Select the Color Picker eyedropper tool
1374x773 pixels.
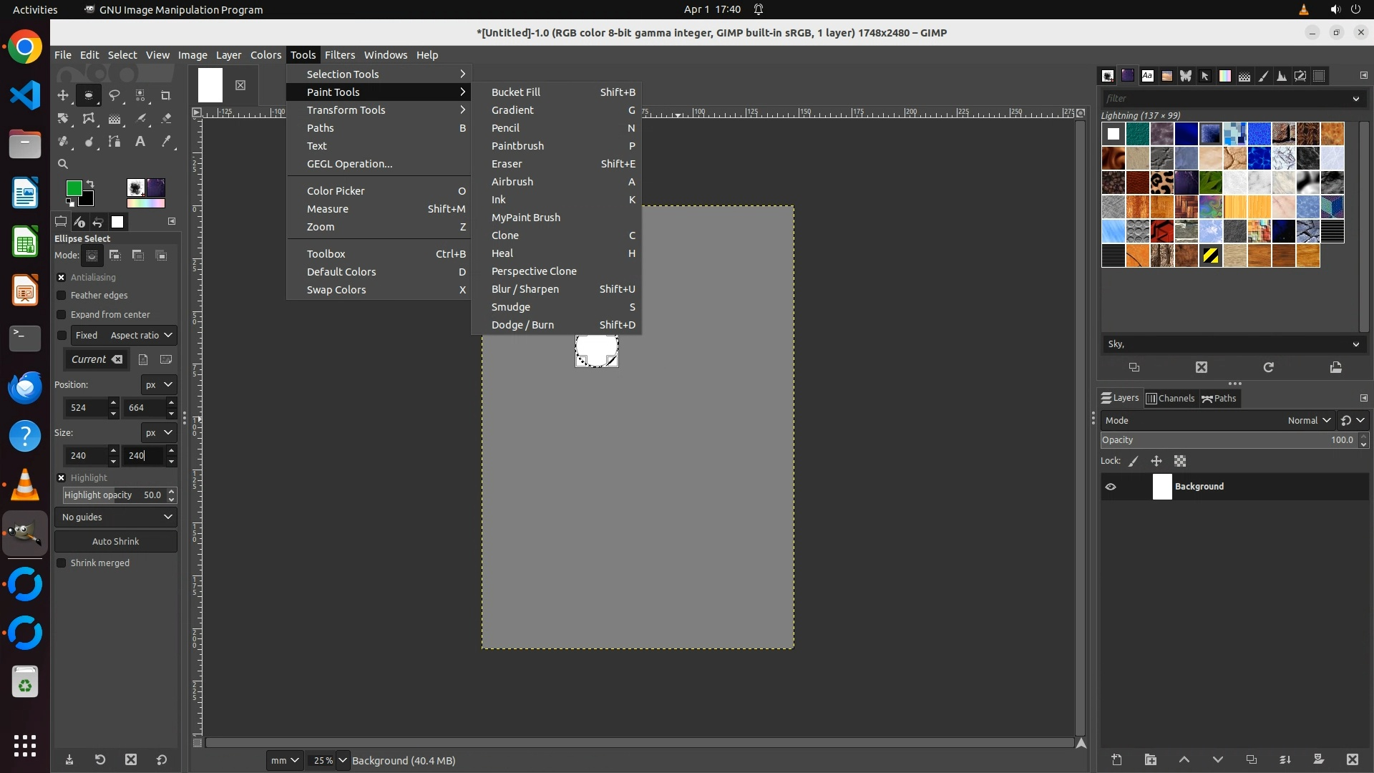click(x=166, y=142)
